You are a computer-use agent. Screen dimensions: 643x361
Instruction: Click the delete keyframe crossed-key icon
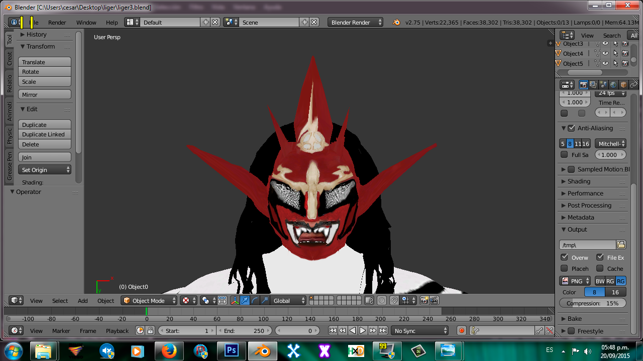pyautogui.click(x=550, y=330)
